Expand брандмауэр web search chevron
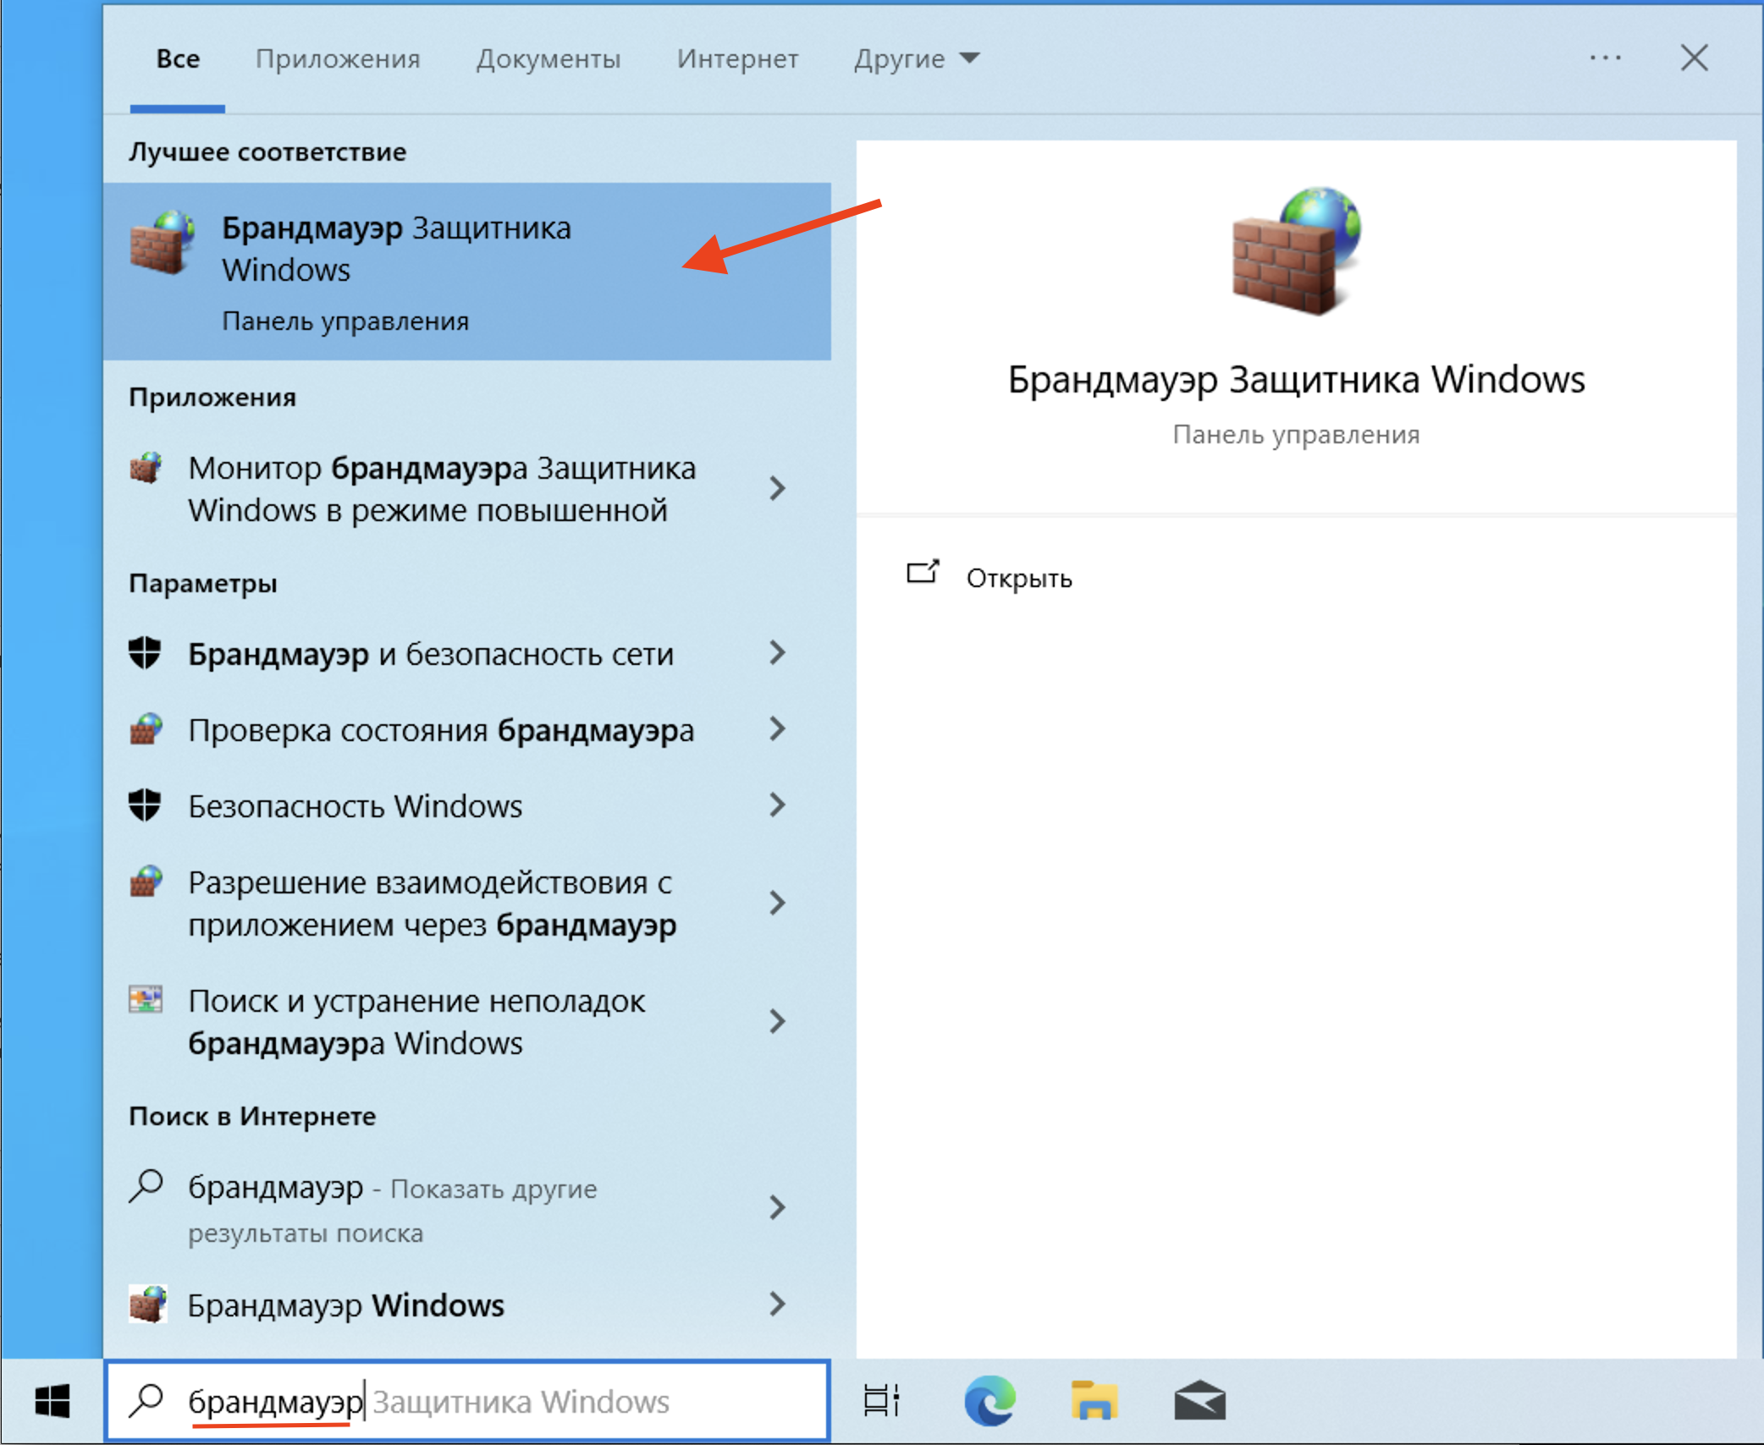 click(777, 1207)
